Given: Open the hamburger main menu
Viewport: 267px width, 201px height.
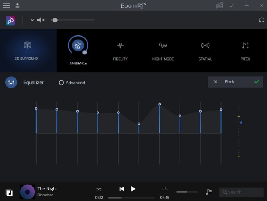Looking at the screenshot, I should tap(6, 6).
